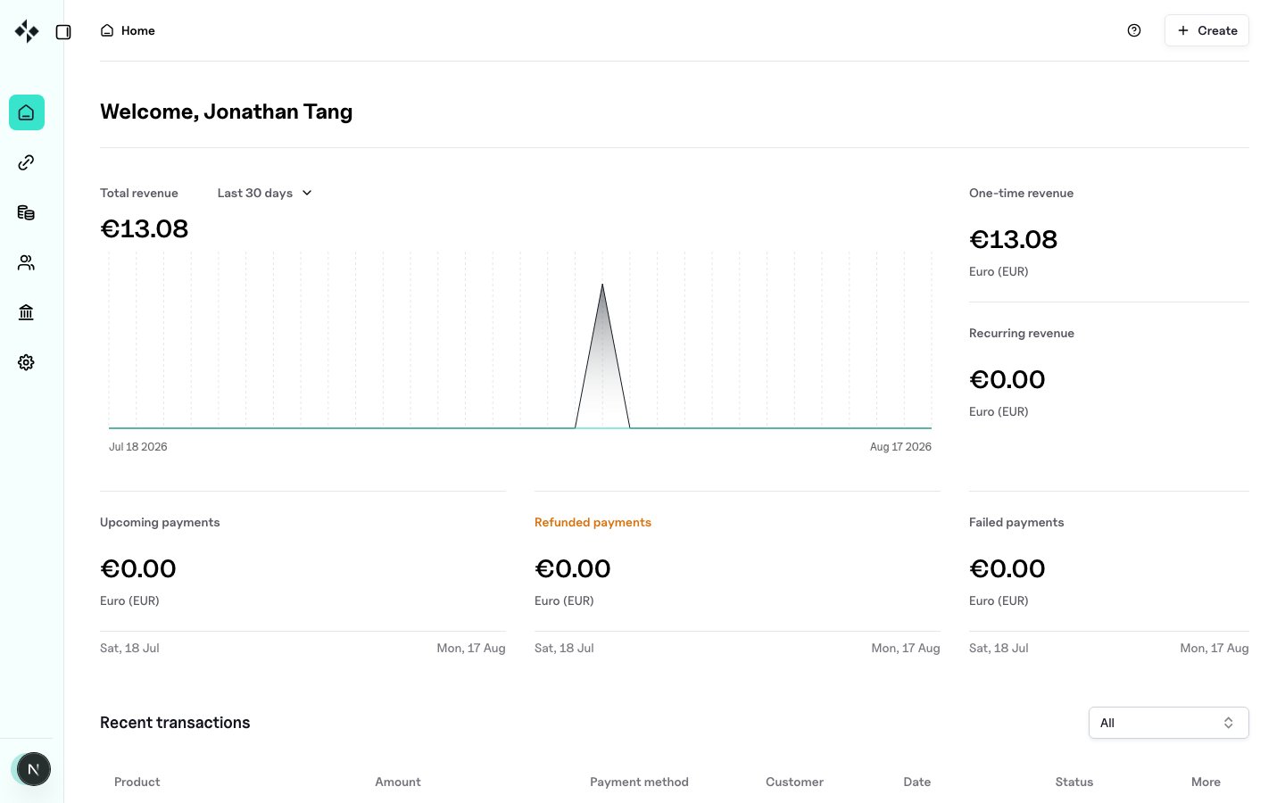The image size is (1285, 803).
Task: Open the customers sidebar icon
Action: [27, 262]
